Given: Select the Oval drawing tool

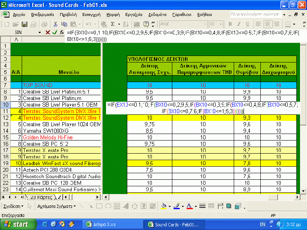Looking at the screenshot, I should pyautogui.click(x=108, y=206).
